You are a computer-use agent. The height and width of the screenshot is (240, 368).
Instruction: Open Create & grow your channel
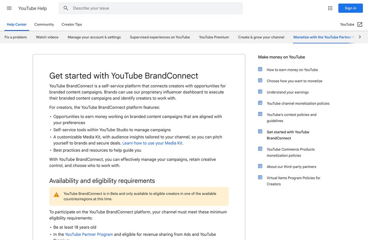[261, 37]
